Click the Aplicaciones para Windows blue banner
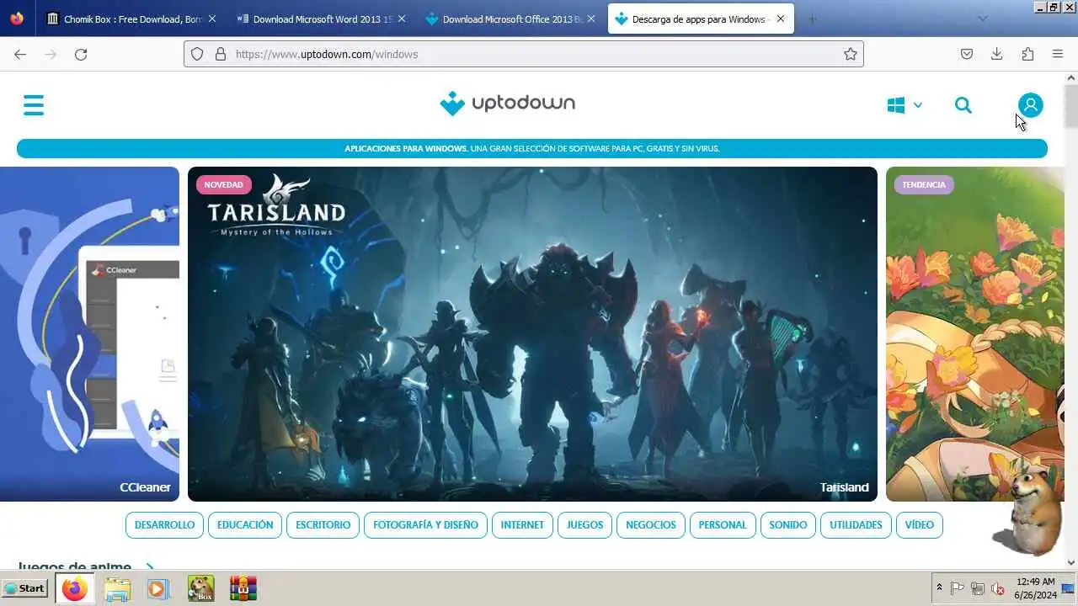The image size is (1078, 606). pyautogui.click(x=532, y=149)
